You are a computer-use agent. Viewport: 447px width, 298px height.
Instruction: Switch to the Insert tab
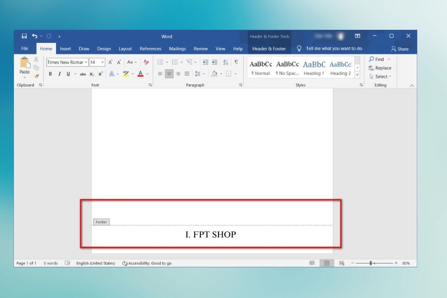(65, 49)
